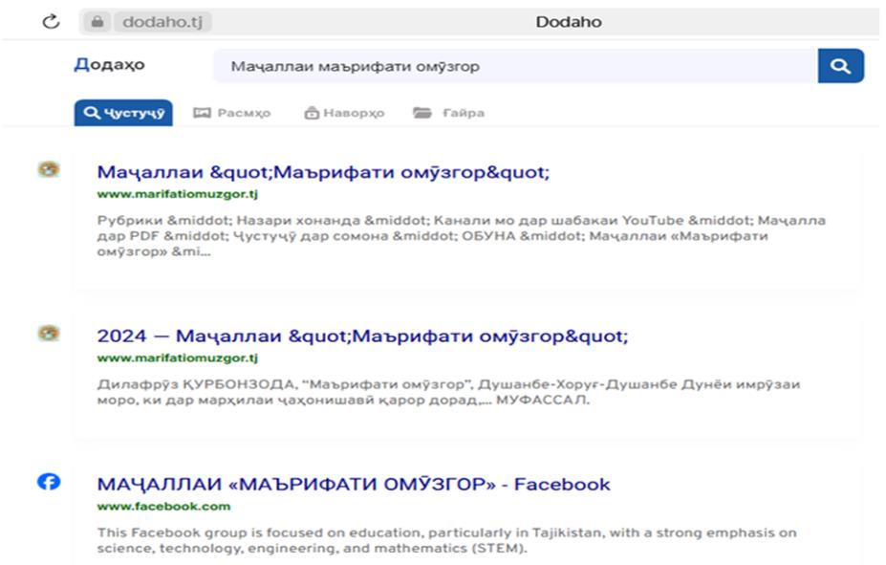Open first result Маҷаллаи Маърифати омӯзгор
Image resolution: width=886 pixels, height=565 pixels.
tap(323, 172)
